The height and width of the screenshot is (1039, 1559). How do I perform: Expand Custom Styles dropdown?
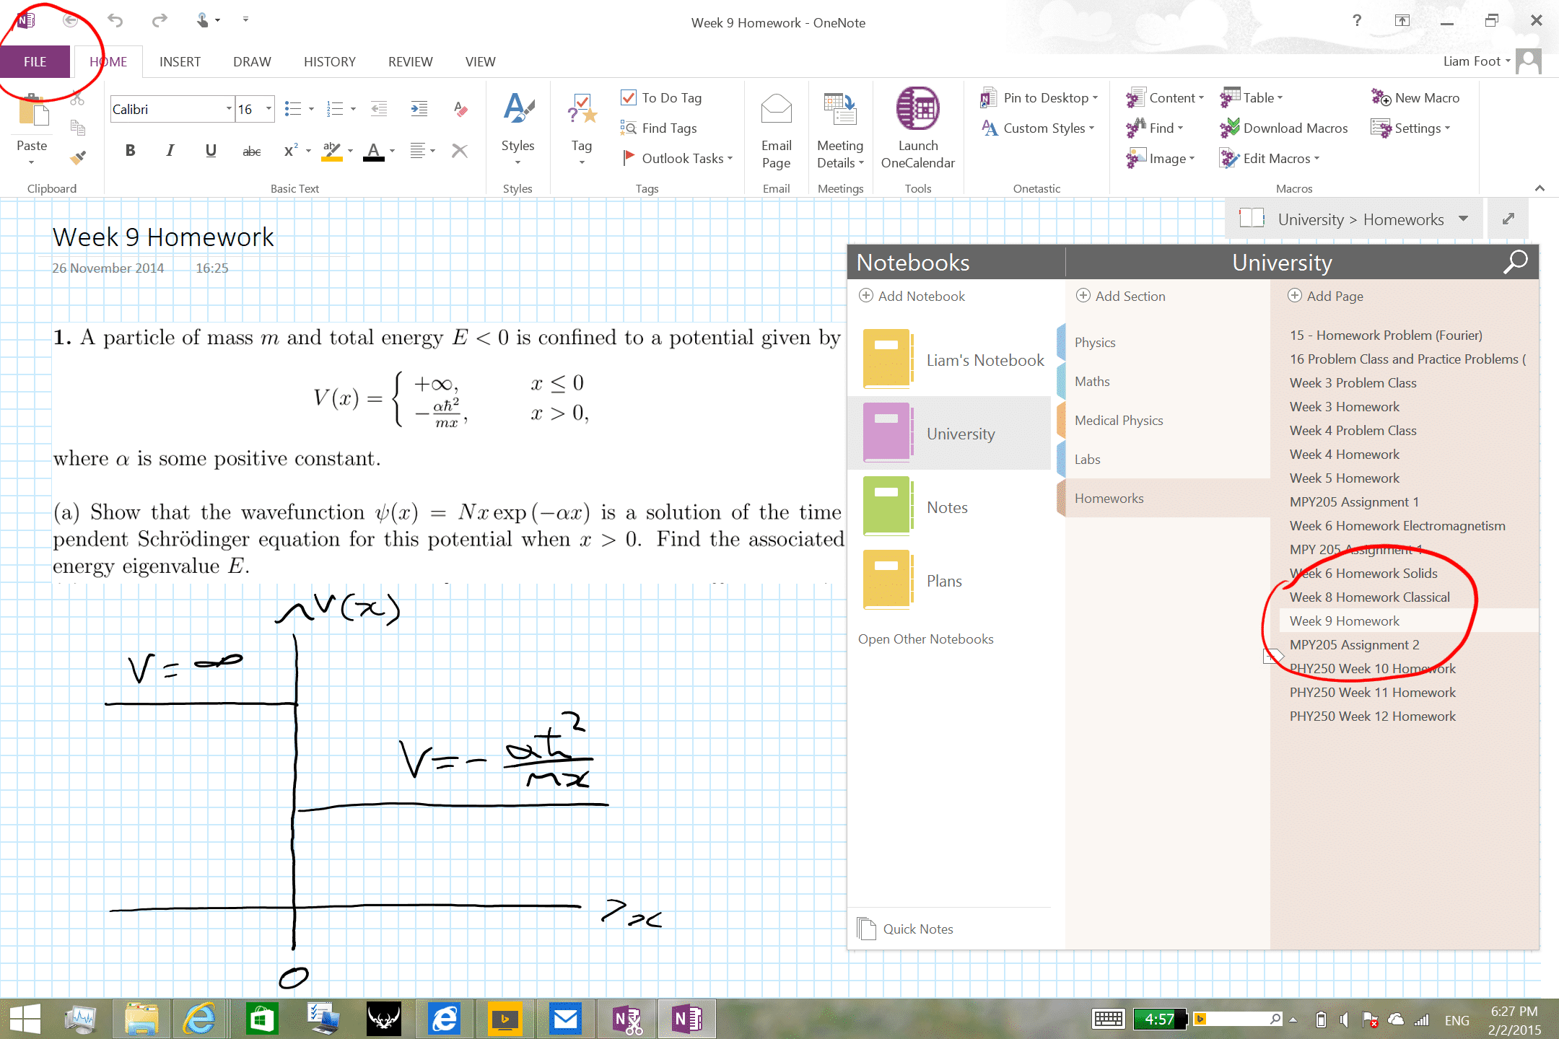(1091, 128)
